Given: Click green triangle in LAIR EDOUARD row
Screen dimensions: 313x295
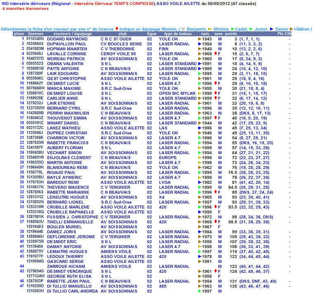Looking at the screenshot, I should coord(200,73).
